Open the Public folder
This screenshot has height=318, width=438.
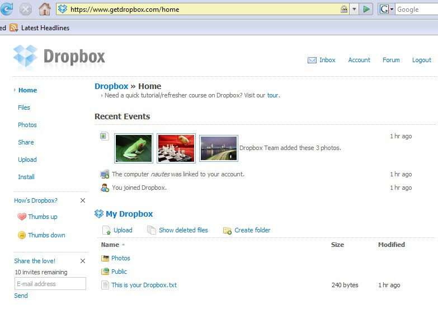click(119, 272)
